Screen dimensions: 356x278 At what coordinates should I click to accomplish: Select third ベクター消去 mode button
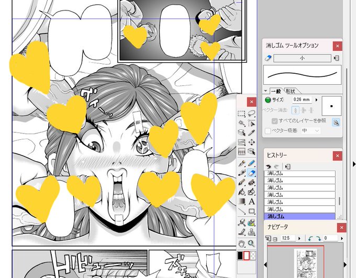coord(311,110)
